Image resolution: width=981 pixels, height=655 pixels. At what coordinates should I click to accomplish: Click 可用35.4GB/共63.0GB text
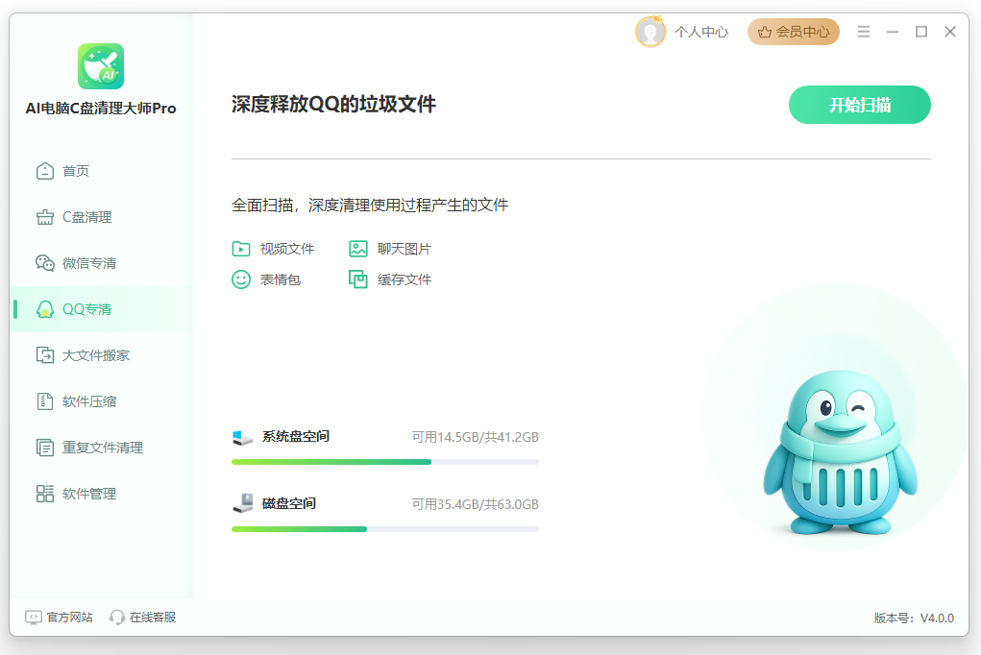[x=475, y=504]
